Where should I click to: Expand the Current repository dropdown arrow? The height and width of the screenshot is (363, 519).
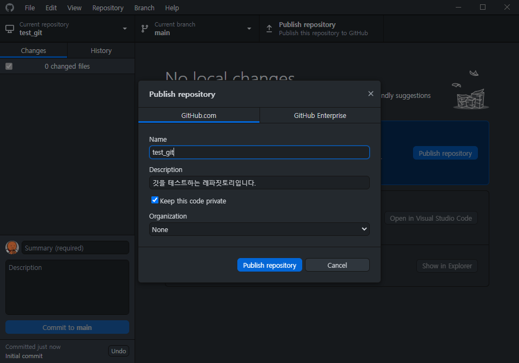coord(125,29)
